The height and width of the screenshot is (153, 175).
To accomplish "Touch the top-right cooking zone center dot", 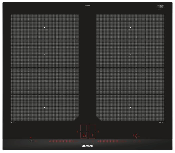I will [x=130, y=27].
